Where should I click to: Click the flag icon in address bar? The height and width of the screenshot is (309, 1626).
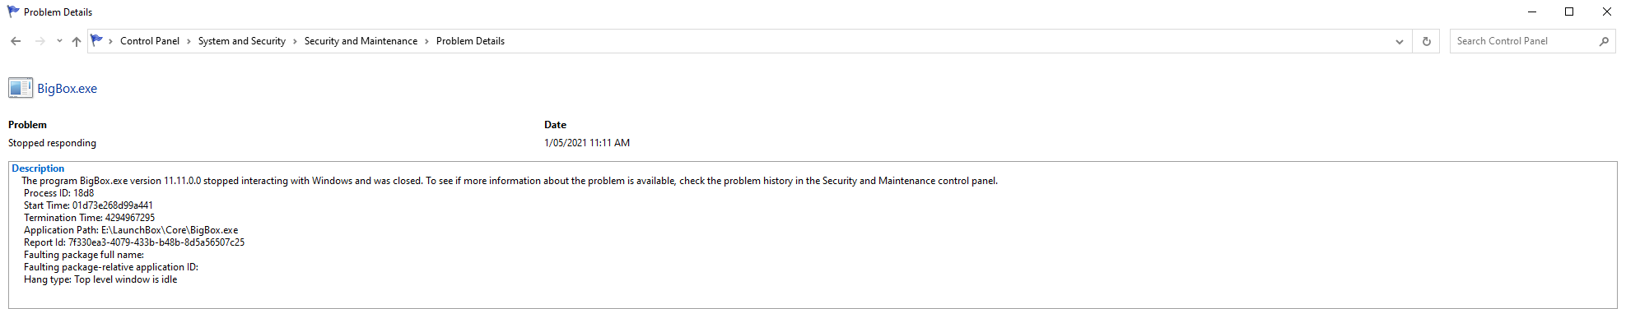96,40
